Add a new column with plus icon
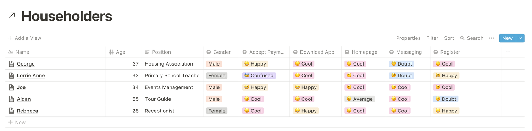Viewport: 532px width, 131px height. (x=508, y=52)
